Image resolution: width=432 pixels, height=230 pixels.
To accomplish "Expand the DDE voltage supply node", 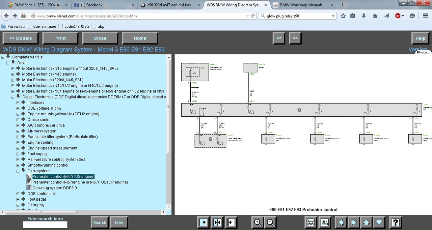I will tap(18, 108).
